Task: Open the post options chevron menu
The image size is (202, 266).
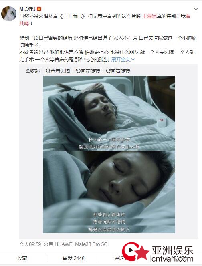Action: tap(196, 9)
